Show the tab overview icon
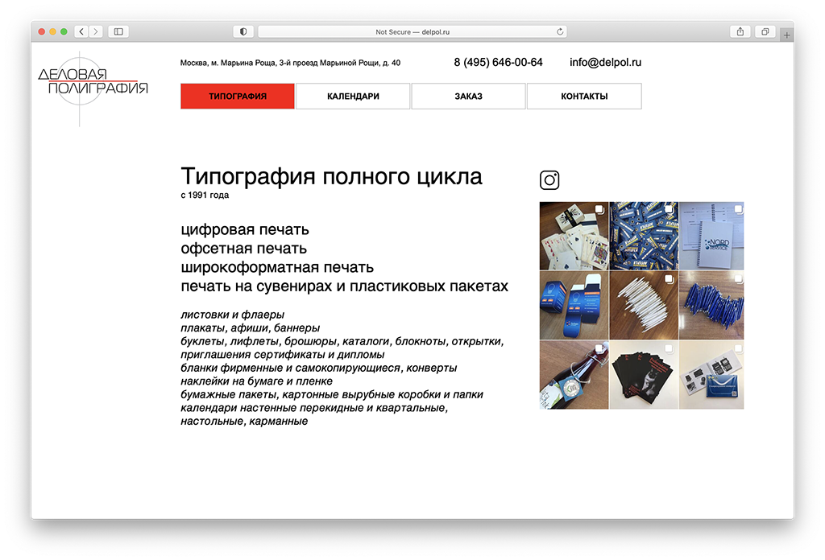Image resolution: width=825 pixels, height=560 pixels. pos(765,31)
